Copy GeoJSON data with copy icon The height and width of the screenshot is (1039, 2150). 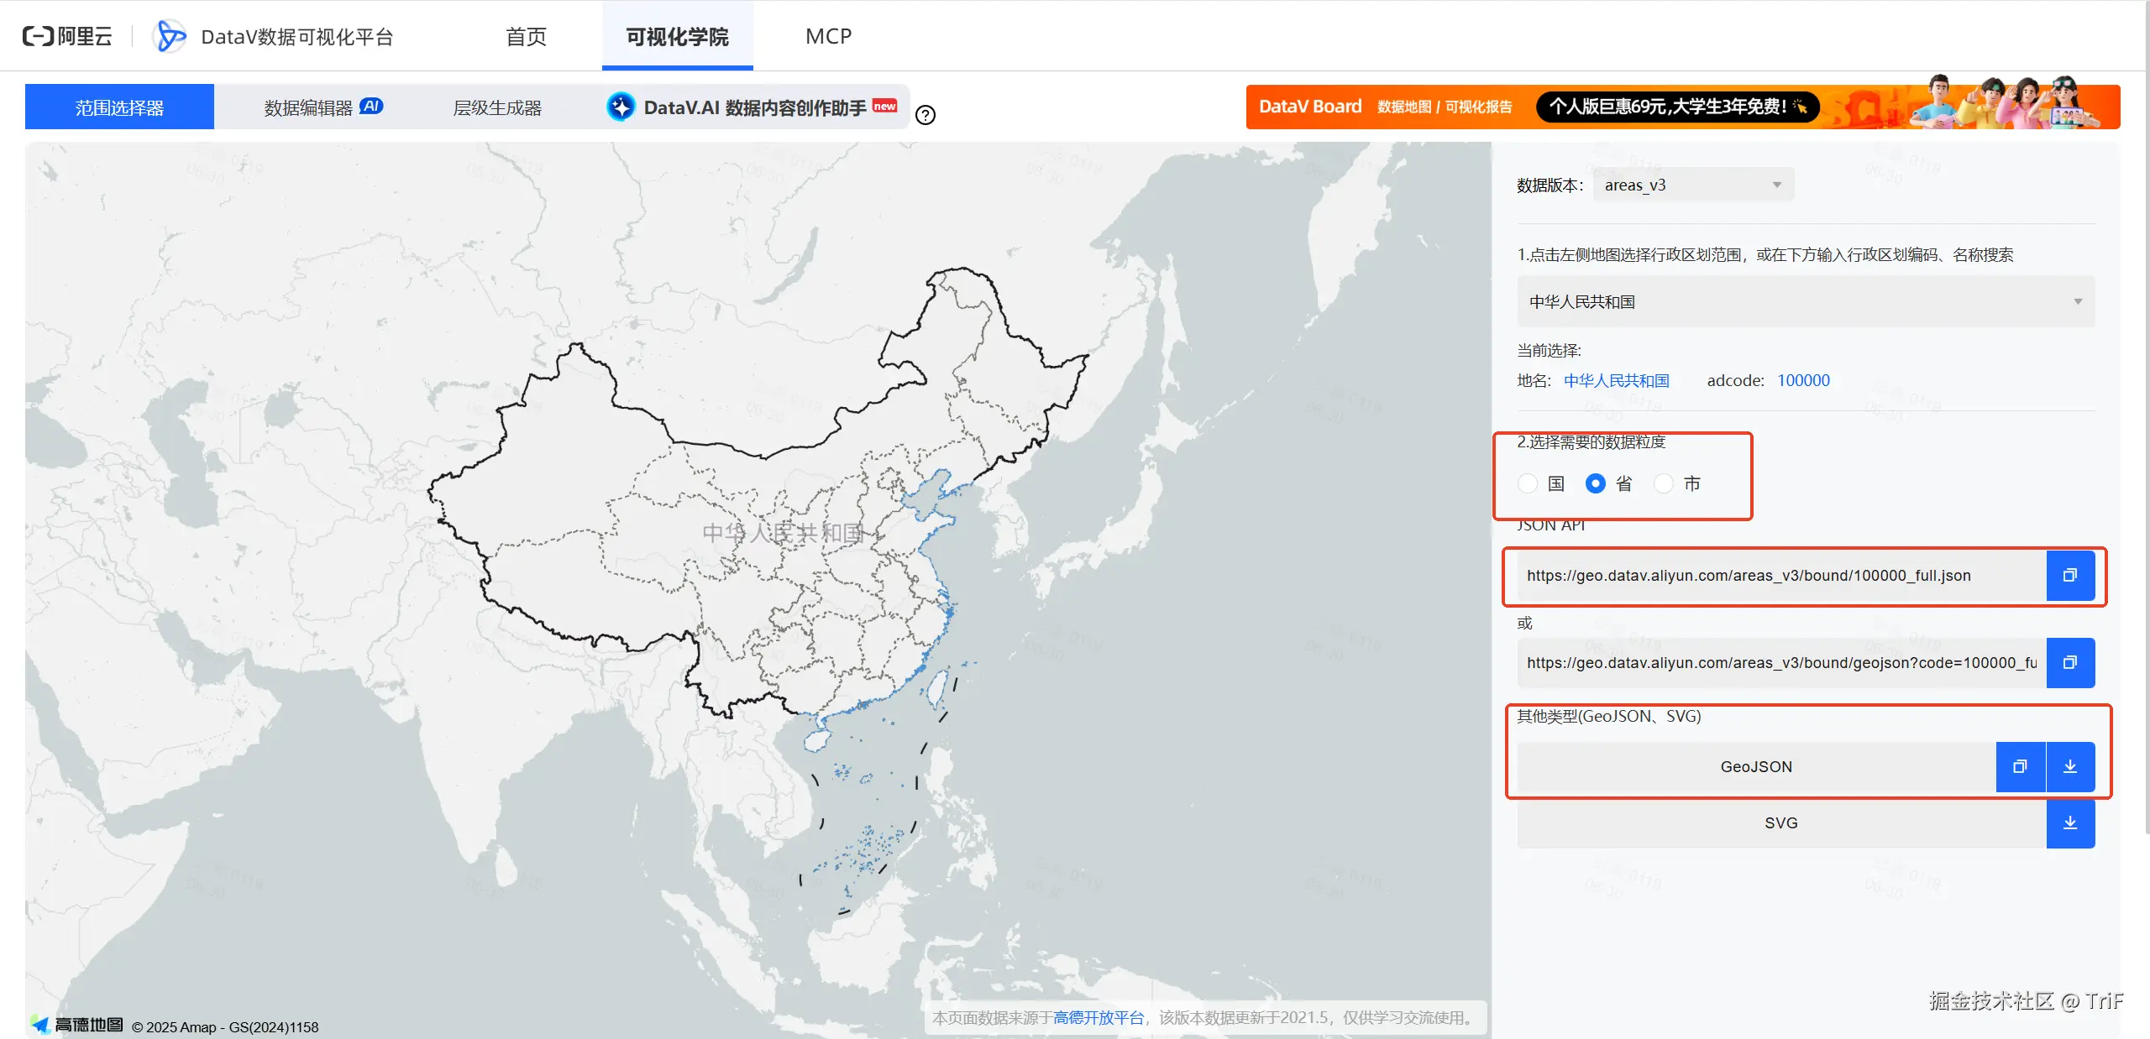pos(2020,766)
